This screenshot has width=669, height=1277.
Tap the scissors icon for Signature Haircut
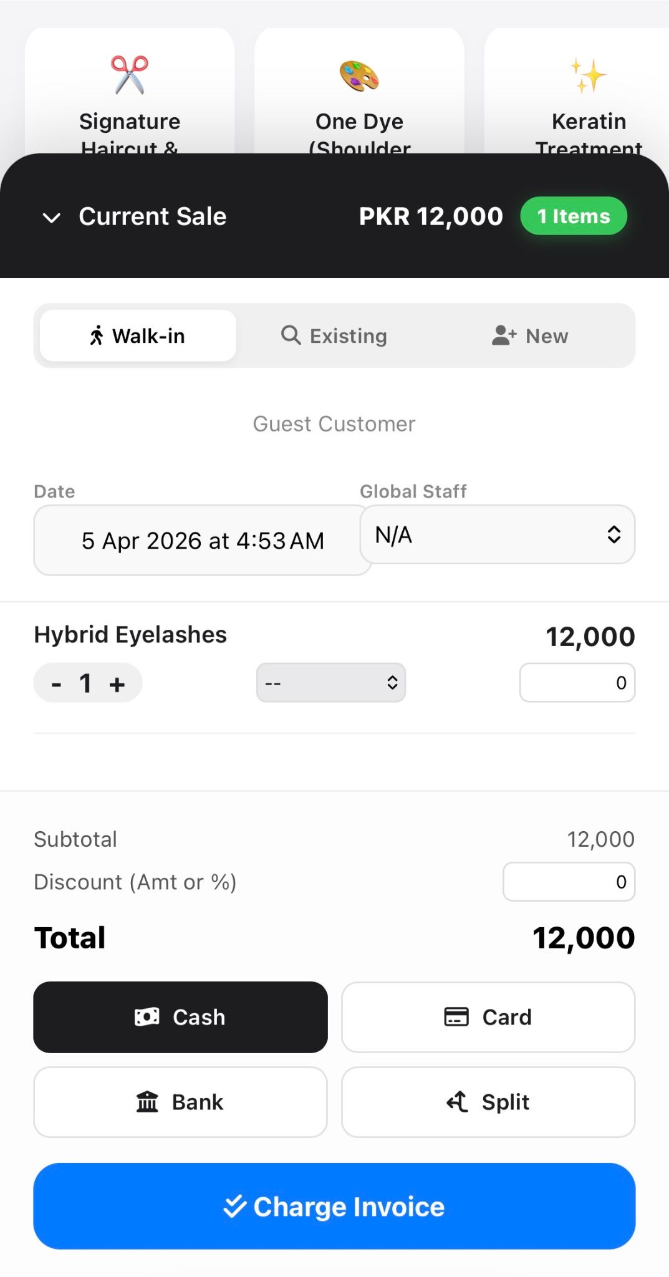pyautogui.click(x=130, y=75)
